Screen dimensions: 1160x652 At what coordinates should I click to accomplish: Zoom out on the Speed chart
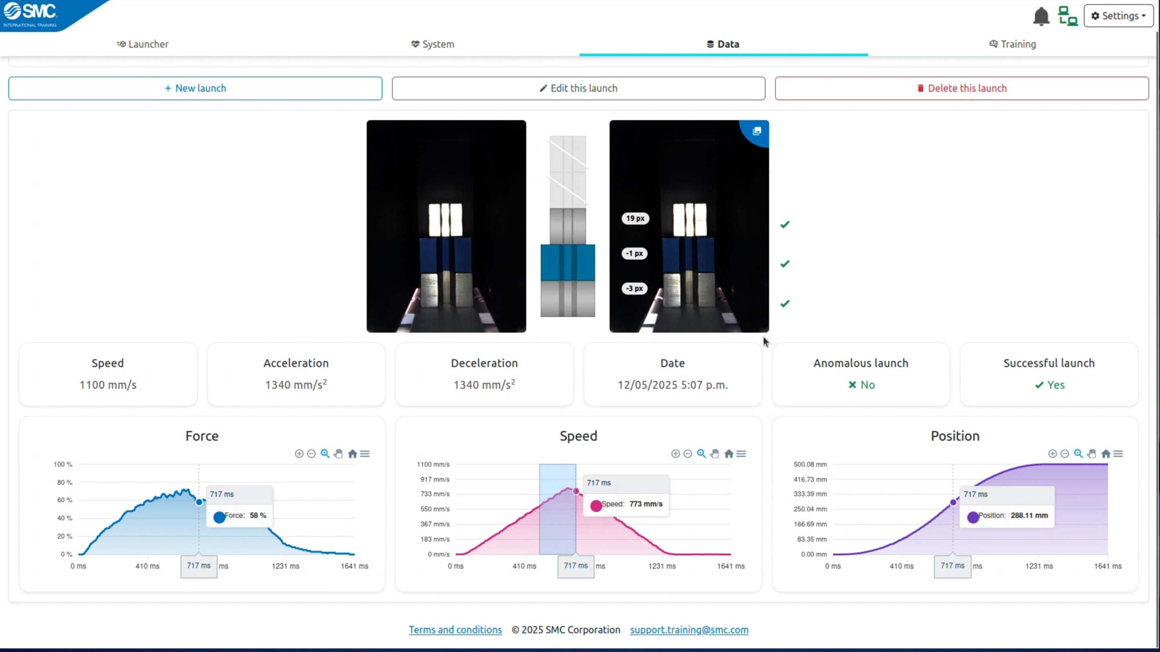[688, 454]
